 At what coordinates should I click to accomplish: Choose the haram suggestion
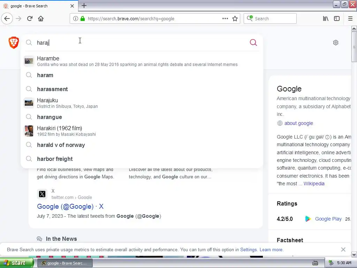point(142,75)
